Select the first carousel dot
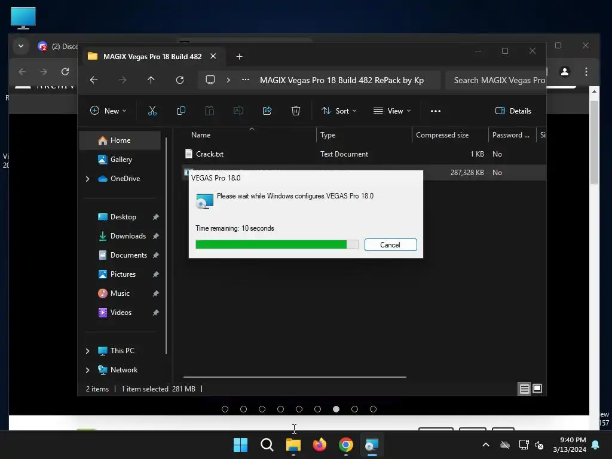Viewport: 612px width, 459px height. coord(225,409)
